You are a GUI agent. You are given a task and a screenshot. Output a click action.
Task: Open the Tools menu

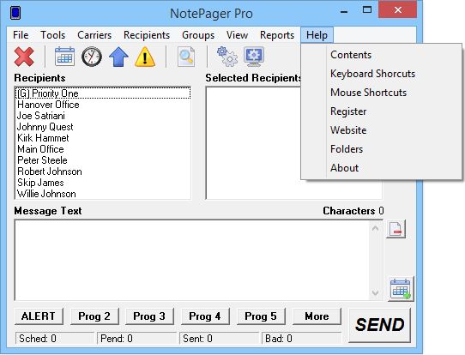pos(53,35)
